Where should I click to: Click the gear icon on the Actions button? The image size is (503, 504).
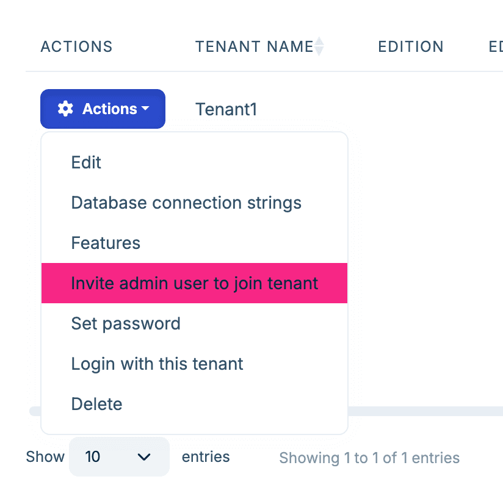[x=66, y=109]
